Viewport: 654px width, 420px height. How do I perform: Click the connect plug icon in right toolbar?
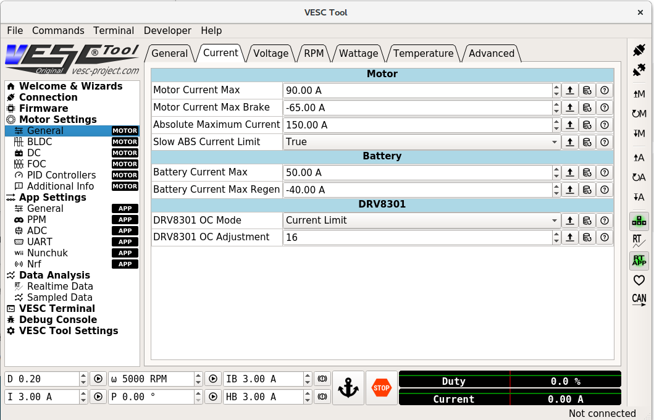[639, 51]
